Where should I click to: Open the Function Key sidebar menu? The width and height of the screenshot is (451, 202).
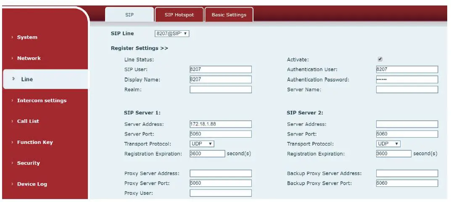point(35,142)
